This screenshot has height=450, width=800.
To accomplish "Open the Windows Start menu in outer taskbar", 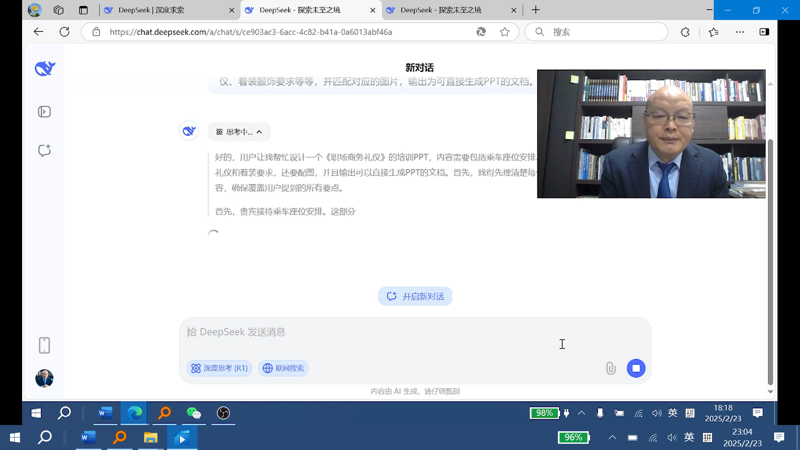I will click(x=15, y=438).
